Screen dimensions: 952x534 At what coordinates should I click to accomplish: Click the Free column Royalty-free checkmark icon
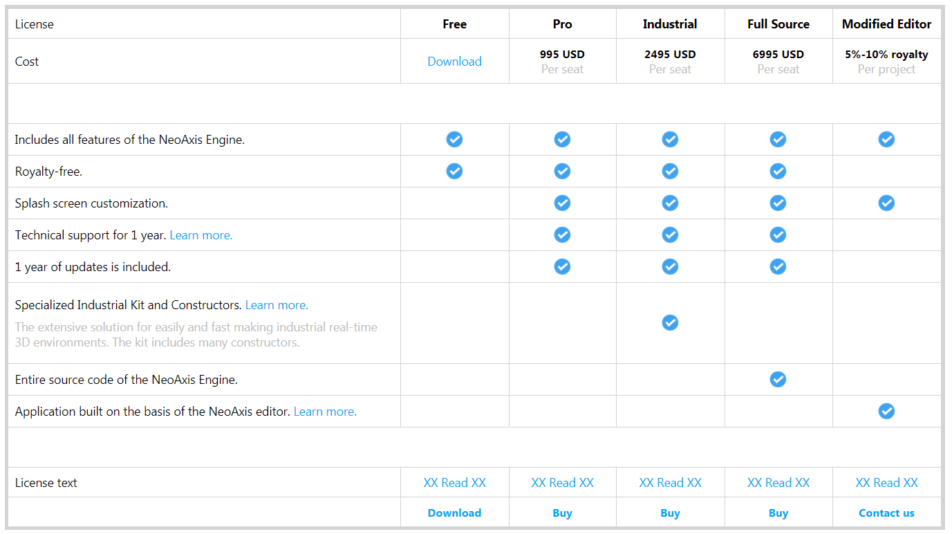pyautogui.click(x=454, y=171)
